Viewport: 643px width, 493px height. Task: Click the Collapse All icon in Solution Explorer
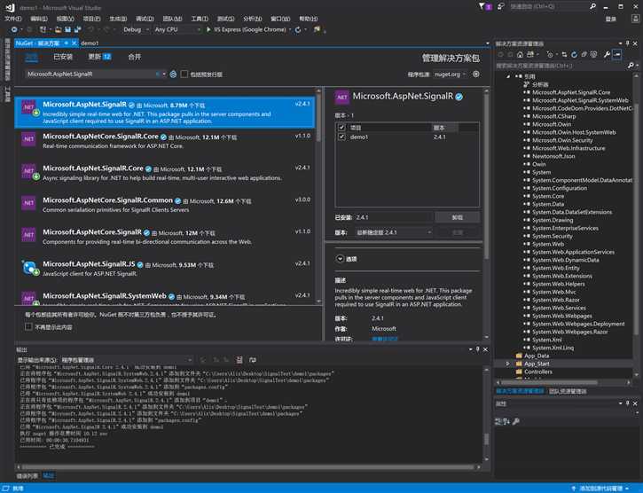[x=584, y=55]
